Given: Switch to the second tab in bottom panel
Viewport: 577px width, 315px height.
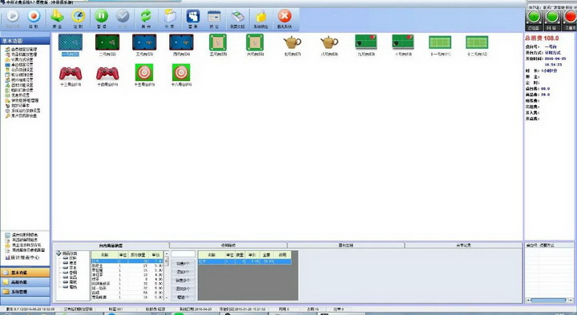Looking at the screenshot, I should click(228, 245).
